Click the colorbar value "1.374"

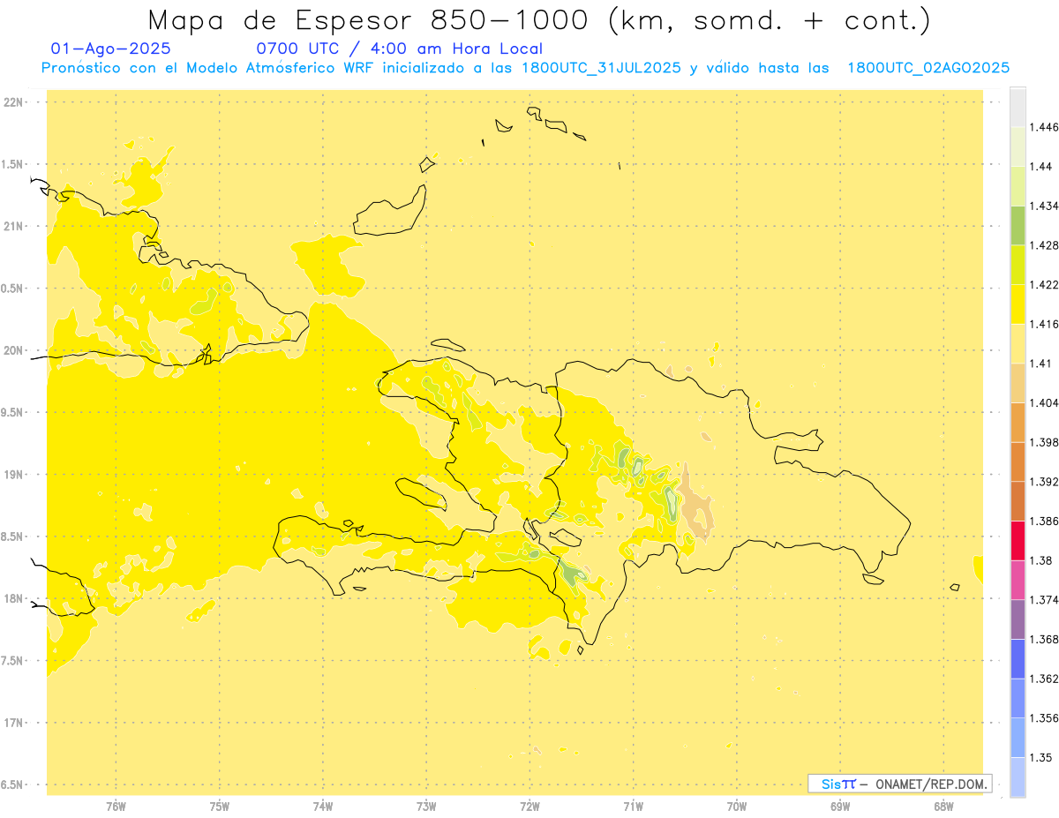(1046, 600)
